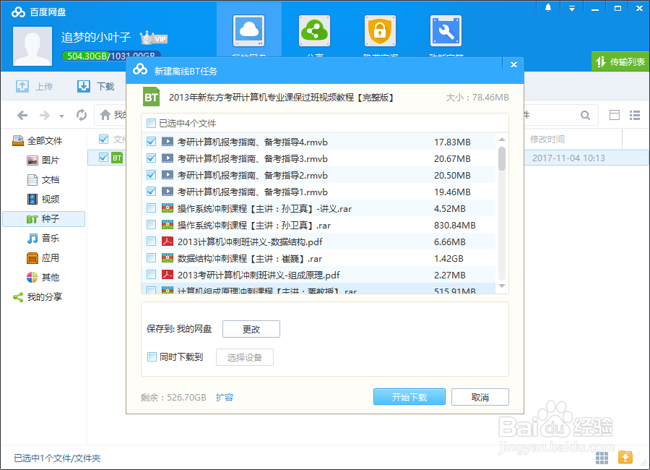The height and width of the screenshot is (470, 650).
Task: Select Pictures category in sidebar
Action: click(x=43, y=161)
